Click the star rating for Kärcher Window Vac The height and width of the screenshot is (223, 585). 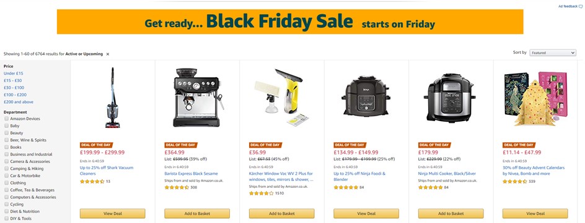[261, 193]
